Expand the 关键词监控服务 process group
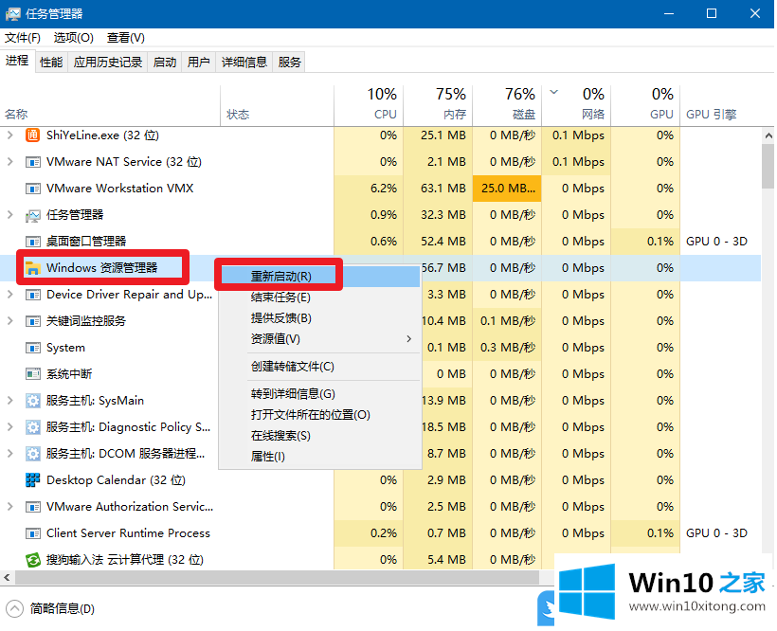Image resolution: width=777 pixels, height=631 pixels. coord(9,321)
